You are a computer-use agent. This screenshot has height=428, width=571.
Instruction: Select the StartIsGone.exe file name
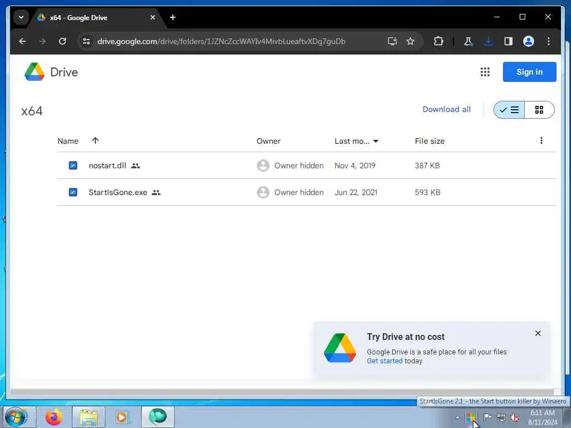tap(118, 192)
